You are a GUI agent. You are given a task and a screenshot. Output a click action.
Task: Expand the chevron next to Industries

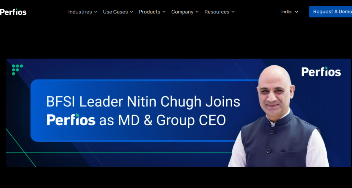tap(96, 12)
